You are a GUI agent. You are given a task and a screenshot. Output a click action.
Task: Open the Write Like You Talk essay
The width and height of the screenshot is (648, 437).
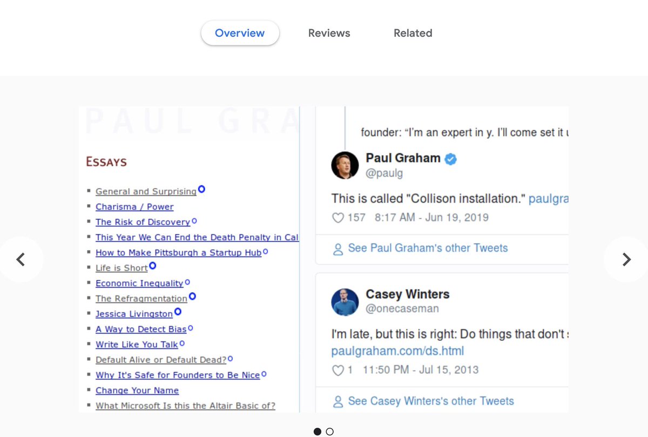[137, 344]
